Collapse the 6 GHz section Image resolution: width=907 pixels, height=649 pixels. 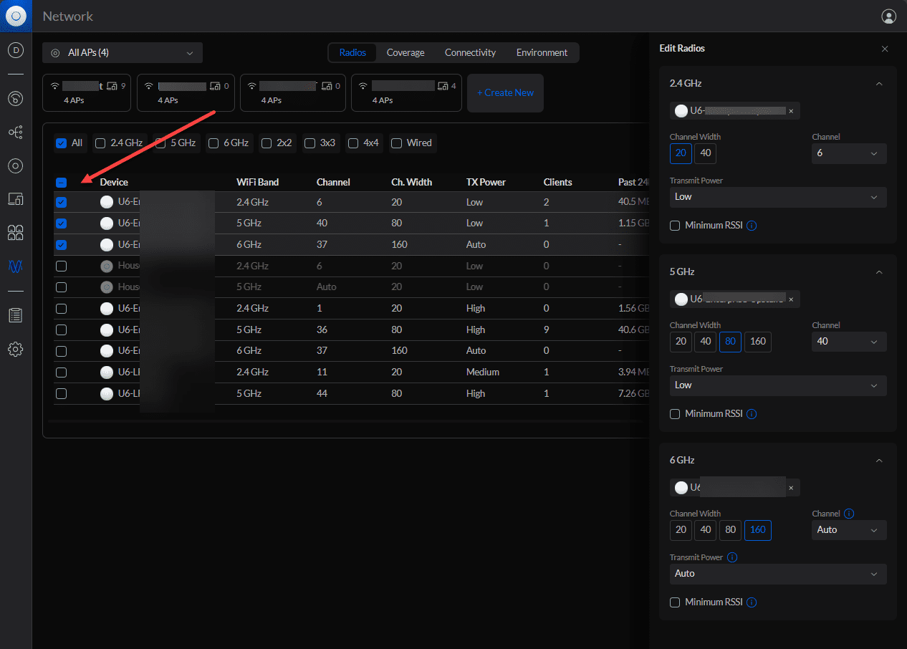tap(879, 461)
